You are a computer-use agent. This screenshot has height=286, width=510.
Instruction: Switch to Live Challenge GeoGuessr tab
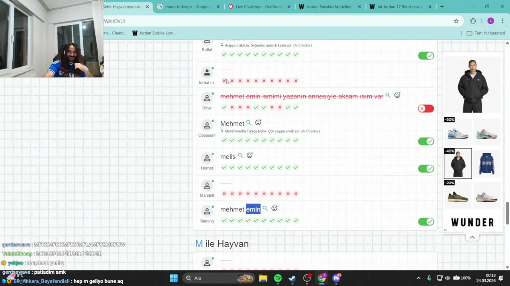pyautogui.click(x=259, y=7)
